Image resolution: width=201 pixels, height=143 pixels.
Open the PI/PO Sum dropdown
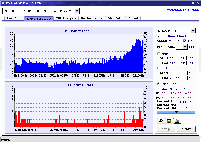[185, 47]
